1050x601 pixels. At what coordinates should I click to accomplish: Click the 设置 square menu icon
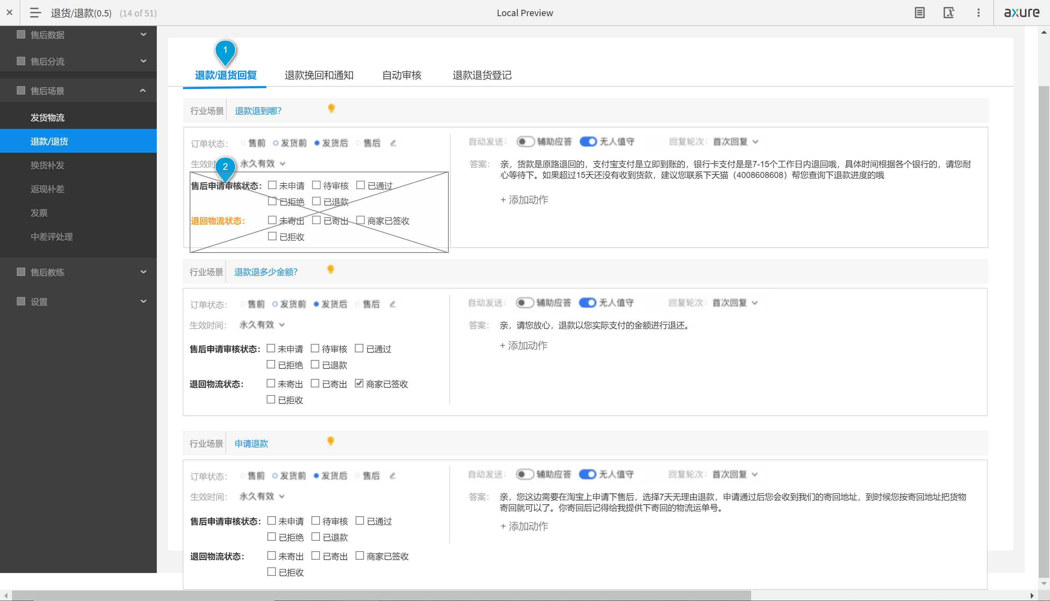click(21, 301)
